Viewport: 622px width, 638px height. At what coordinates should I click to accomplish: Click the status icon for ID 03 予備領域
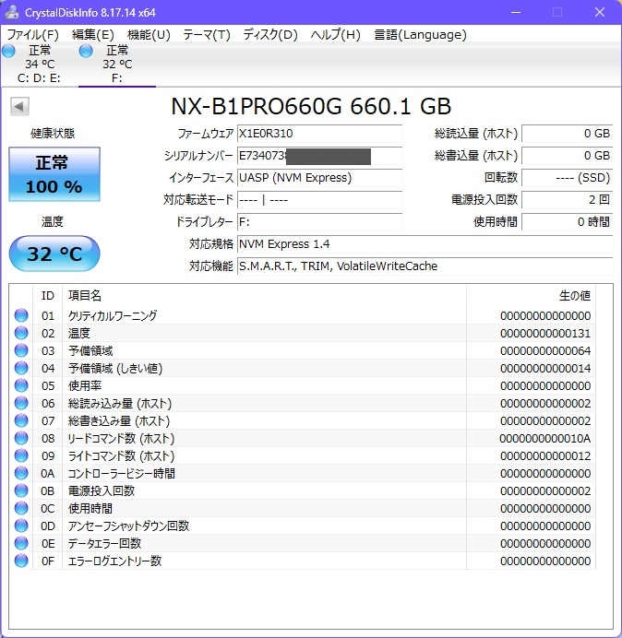[21, 350]
